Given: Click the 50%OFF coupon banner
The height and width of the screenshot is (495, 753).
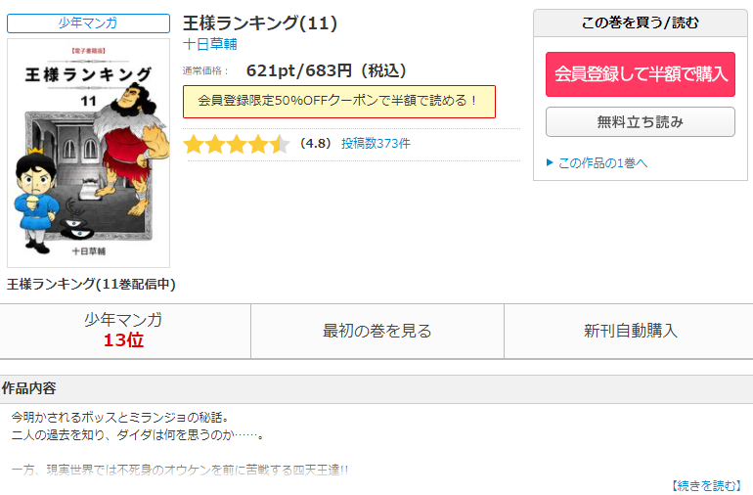Looking at the screenshot, I should point(339,102).
